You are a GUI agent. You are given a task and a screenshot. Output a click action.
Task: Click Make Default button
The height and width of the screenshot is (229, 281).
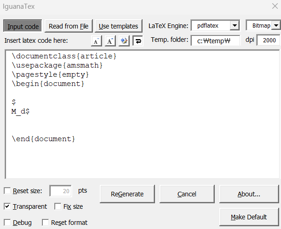249,217
